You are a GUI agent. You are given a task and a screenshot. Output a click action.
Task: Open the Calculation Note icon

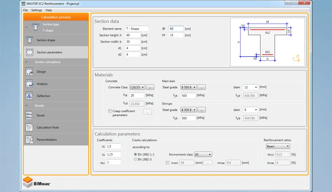(x=29, y=127)
